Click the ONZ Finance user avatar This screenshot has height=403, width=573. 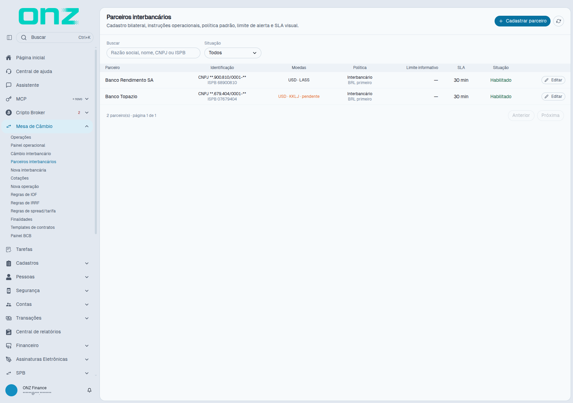[x=11, y=390]
